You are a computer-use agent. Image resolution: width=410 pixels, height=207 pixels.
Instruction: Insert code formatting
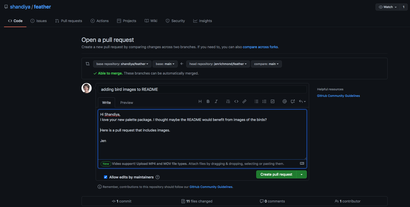(236, 101)
